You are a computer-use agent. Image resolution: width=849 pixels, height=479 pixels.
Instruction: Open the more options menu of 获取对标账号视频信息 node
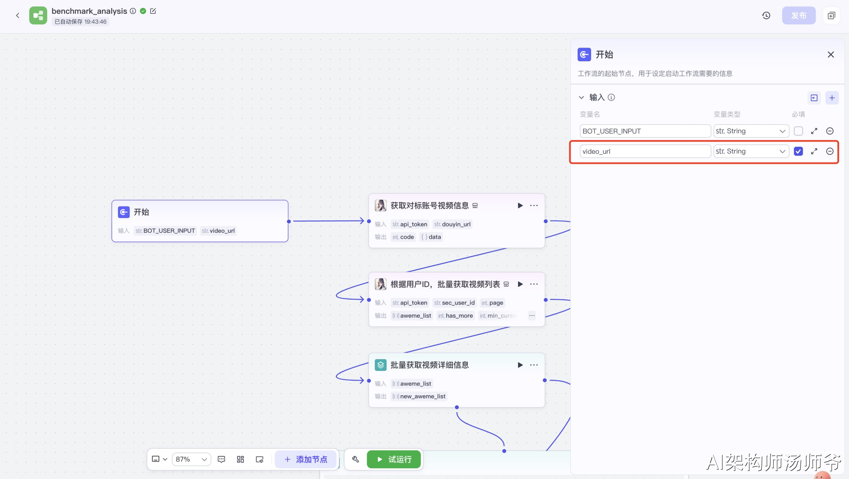click(534, 206)
